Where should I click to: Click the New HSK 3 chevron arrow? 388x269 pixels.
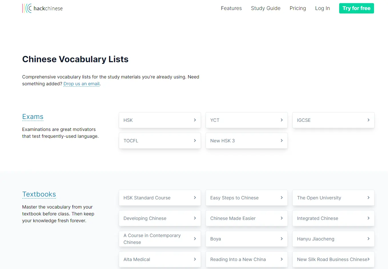pyautogui.click(x=282, y=141)
